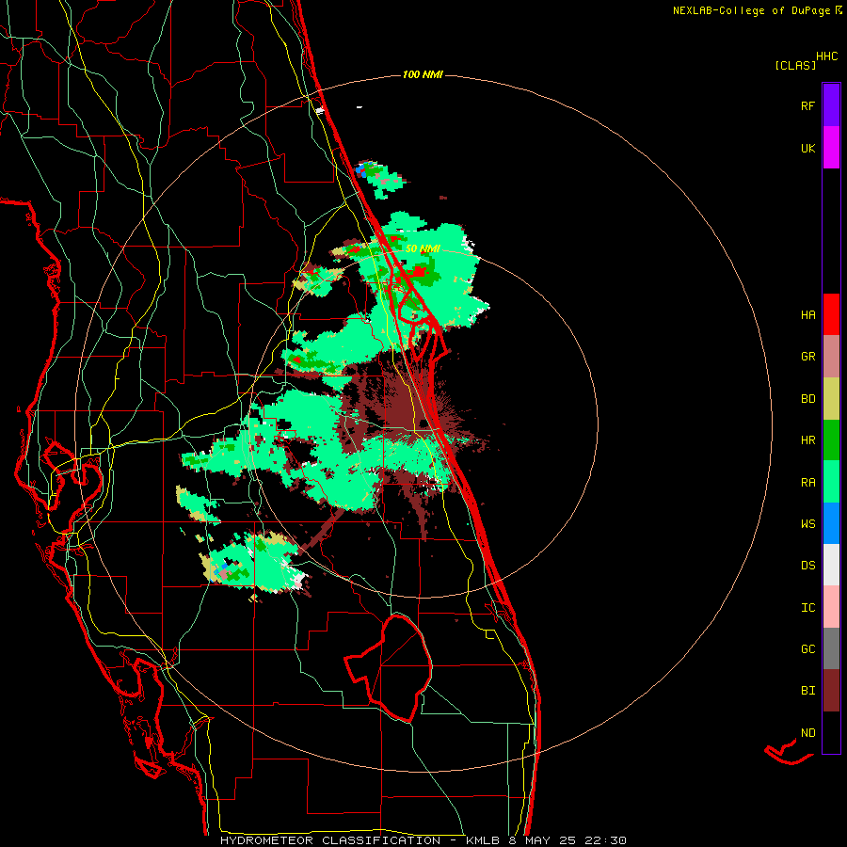
Task: Click the 50 NMI range ring label
Action: 423,249
